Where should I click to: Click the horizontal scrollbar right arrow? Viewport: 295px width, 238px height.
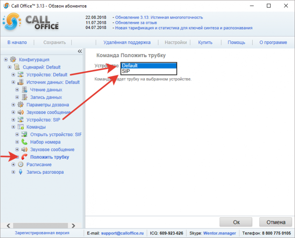(73, 226)
